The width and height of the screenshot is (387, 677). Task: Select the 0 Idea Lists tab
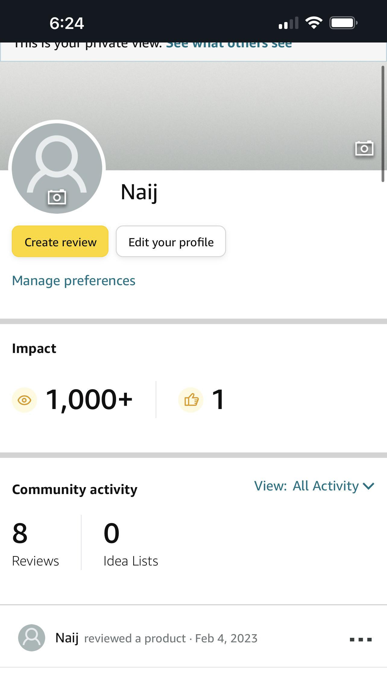[131, 543]
